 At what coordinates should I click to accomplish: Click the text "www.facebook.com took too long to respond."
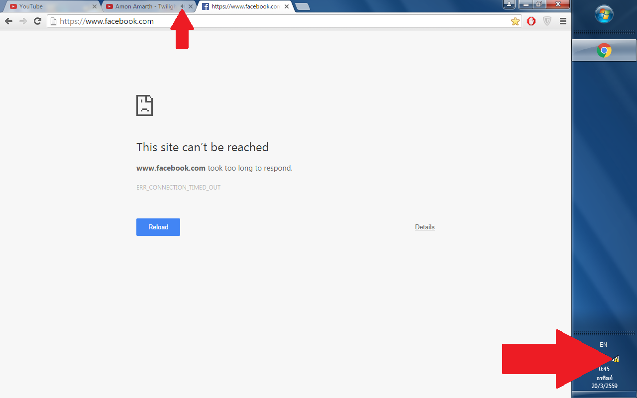pyautogui.click(x=214, y=168)
